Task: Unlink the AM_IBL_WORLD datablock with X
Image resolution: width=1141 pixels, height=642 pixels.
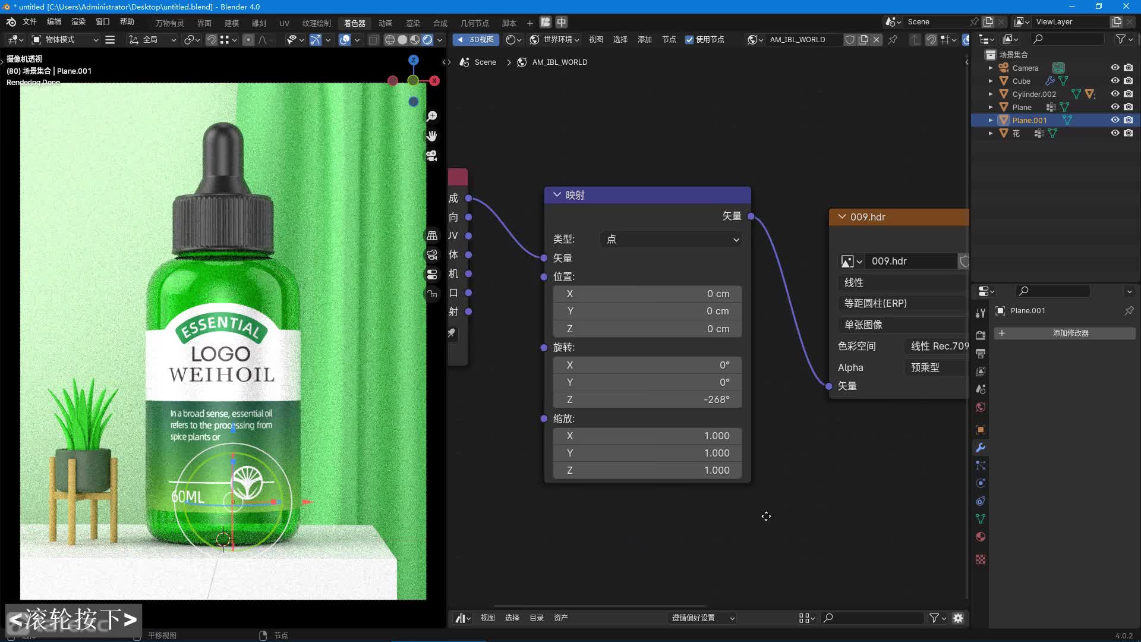Action: 877,39
